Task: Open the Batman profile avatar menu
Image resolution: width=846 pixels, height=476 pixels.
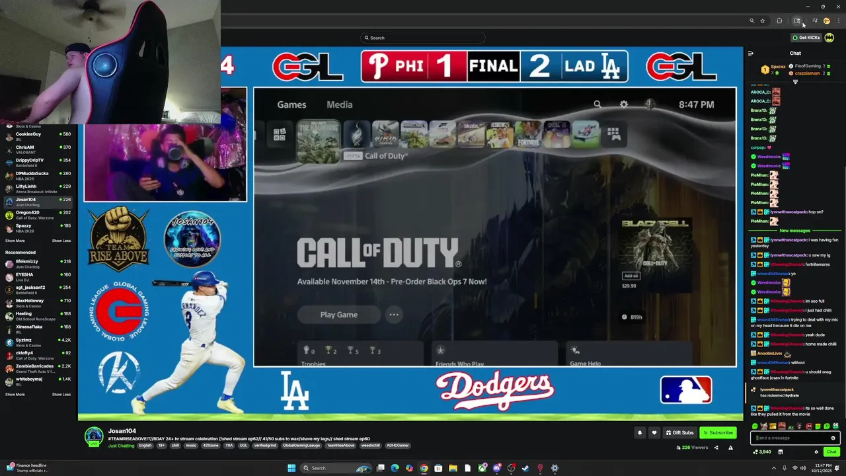Action: click(829, 38)
